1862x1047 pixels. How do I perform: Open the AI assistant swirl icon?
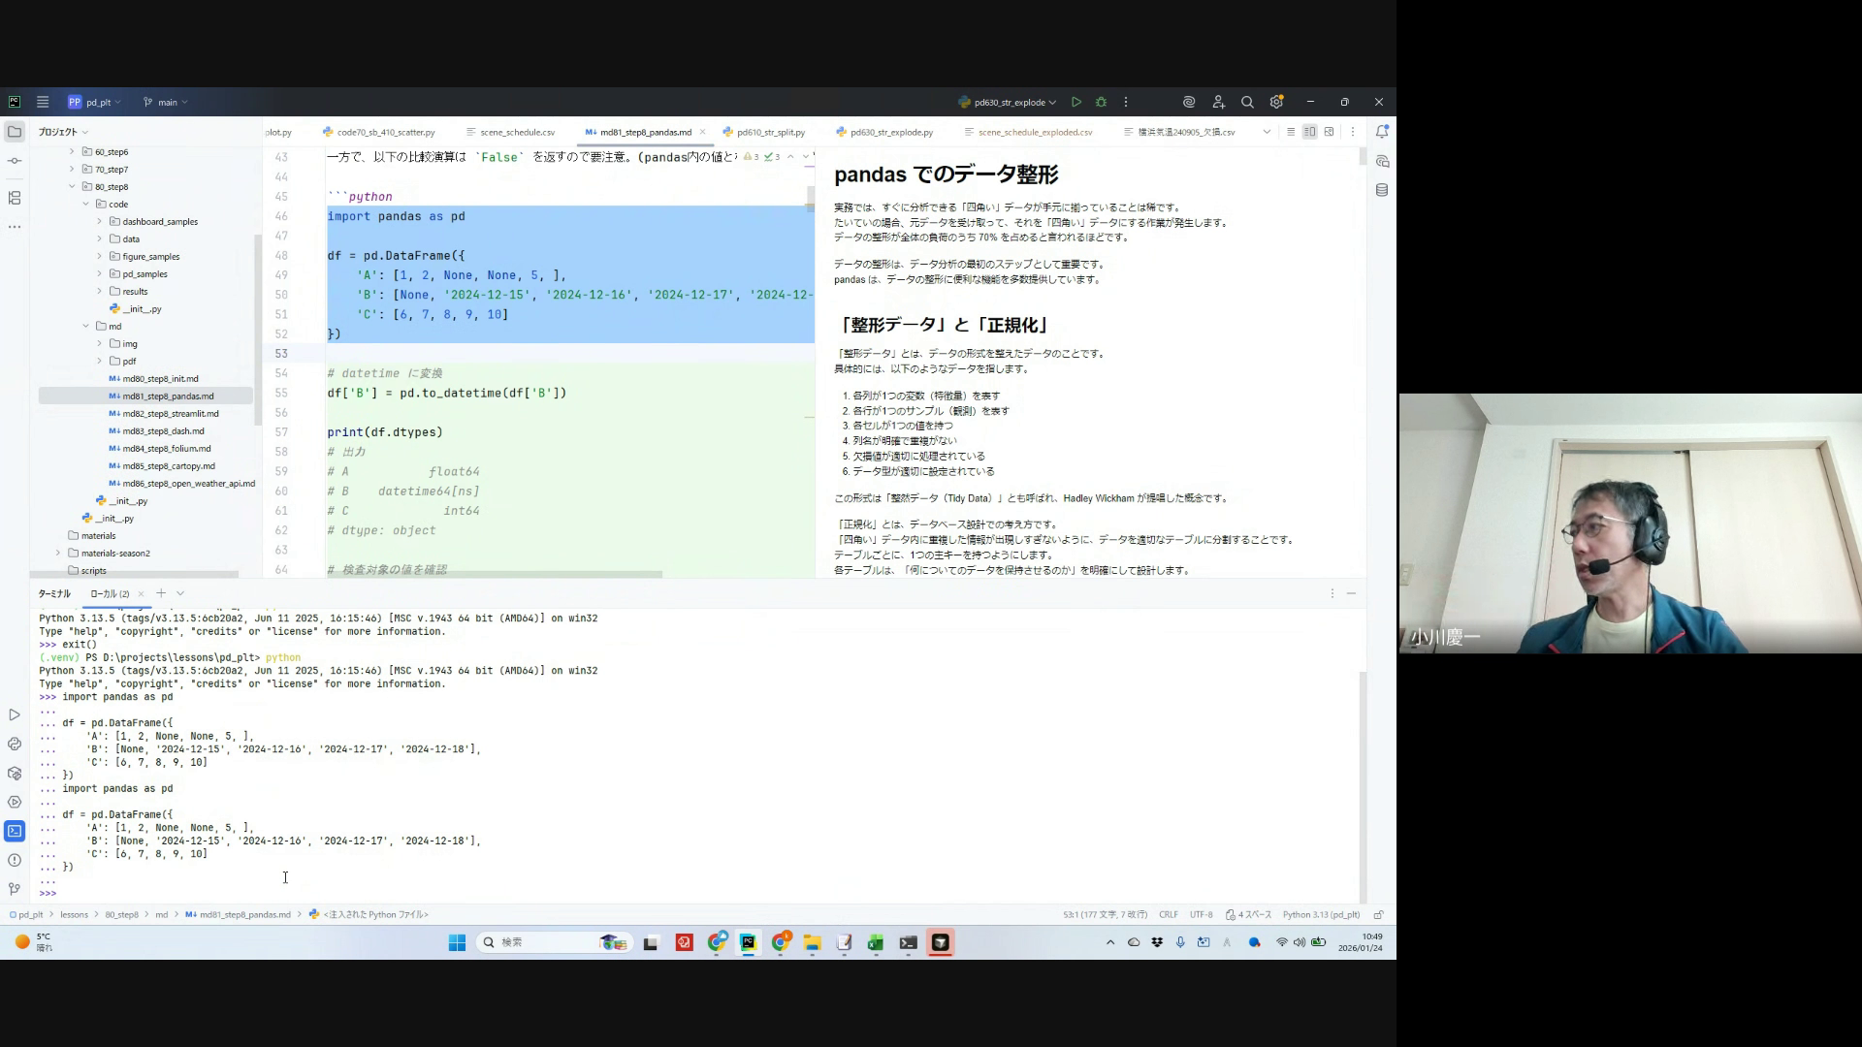tap(1189, 102)
